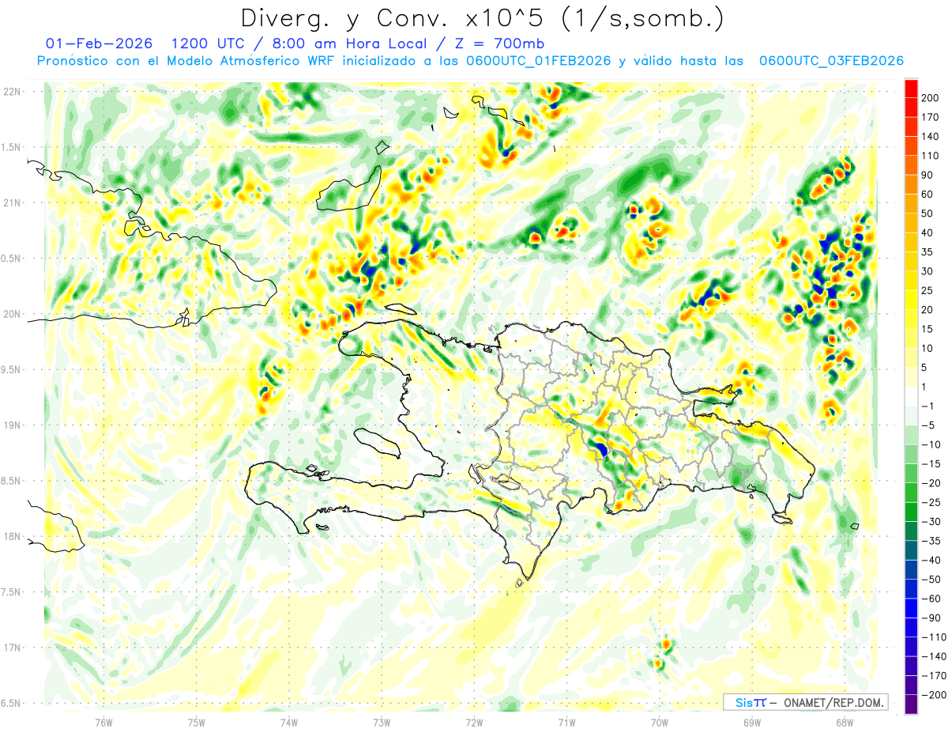This screenshot has width=948, height=733.
Task: Click the colorbar value "-60"
Action: point(931,599)
